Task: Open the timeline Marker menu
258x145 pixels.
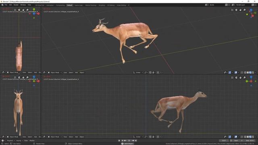Action: (x=32, y=141)
